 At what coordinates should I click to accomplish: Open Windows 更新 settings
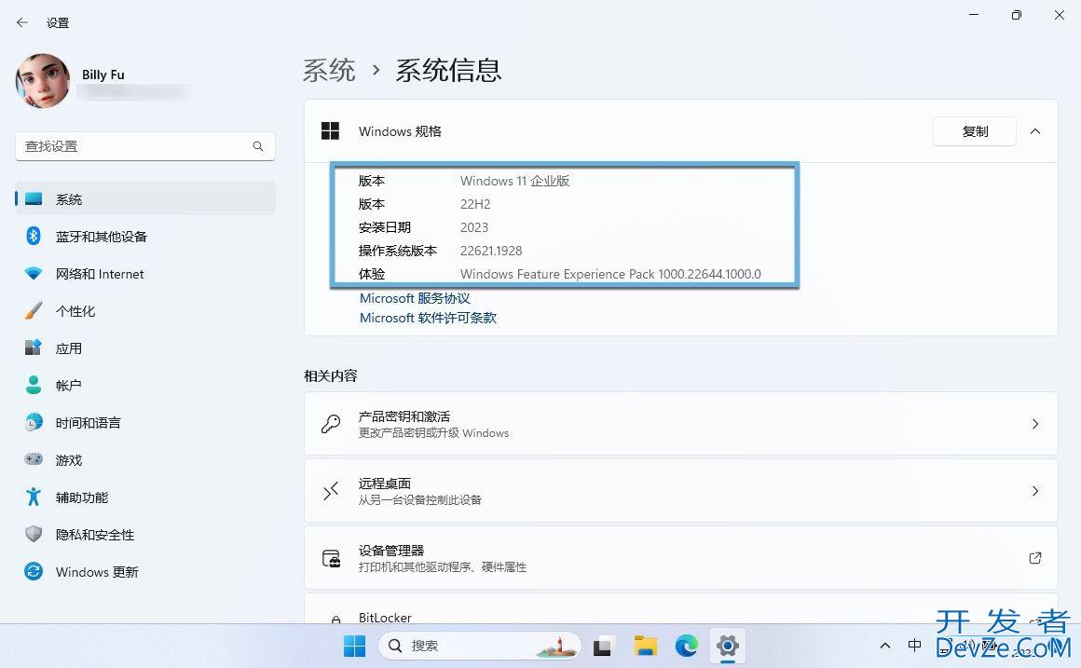pos(144,571)
